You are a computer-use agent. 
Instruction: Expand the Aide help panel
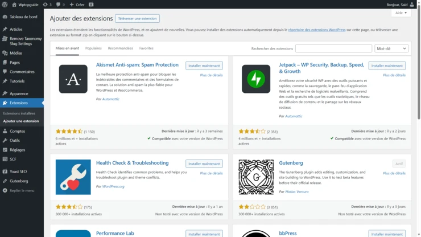[401, 13]
